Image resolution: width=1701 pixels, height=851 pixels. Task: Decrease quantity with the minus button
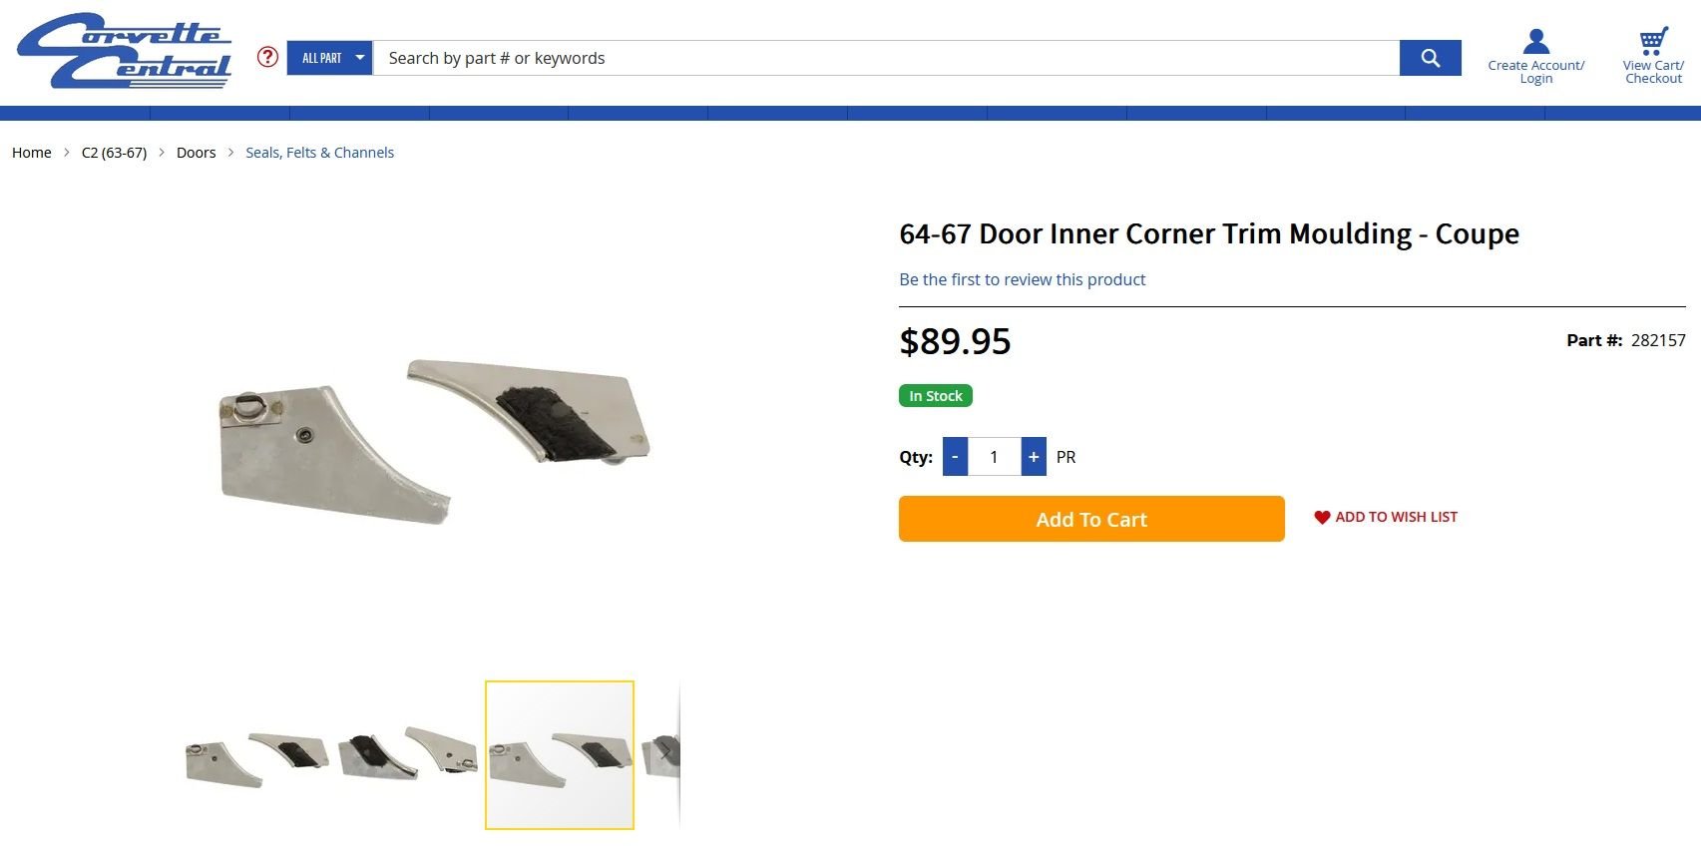(x=955, y=457)
